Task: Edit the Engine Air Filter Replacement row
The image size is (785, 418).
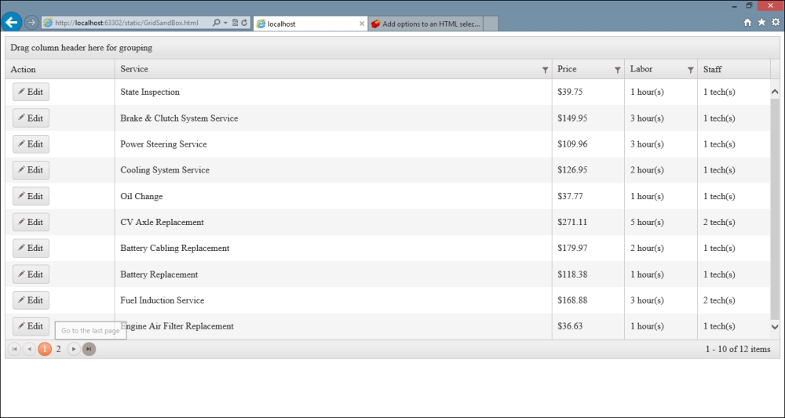Action: click(x=31, y=326)
